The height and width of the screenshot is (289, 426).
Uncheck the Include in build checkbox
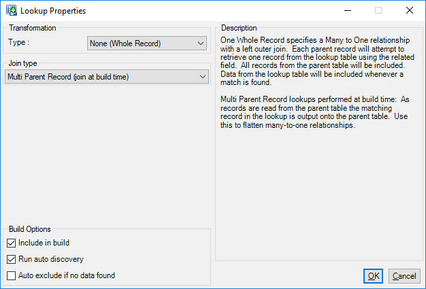click(x=11, y=243)
